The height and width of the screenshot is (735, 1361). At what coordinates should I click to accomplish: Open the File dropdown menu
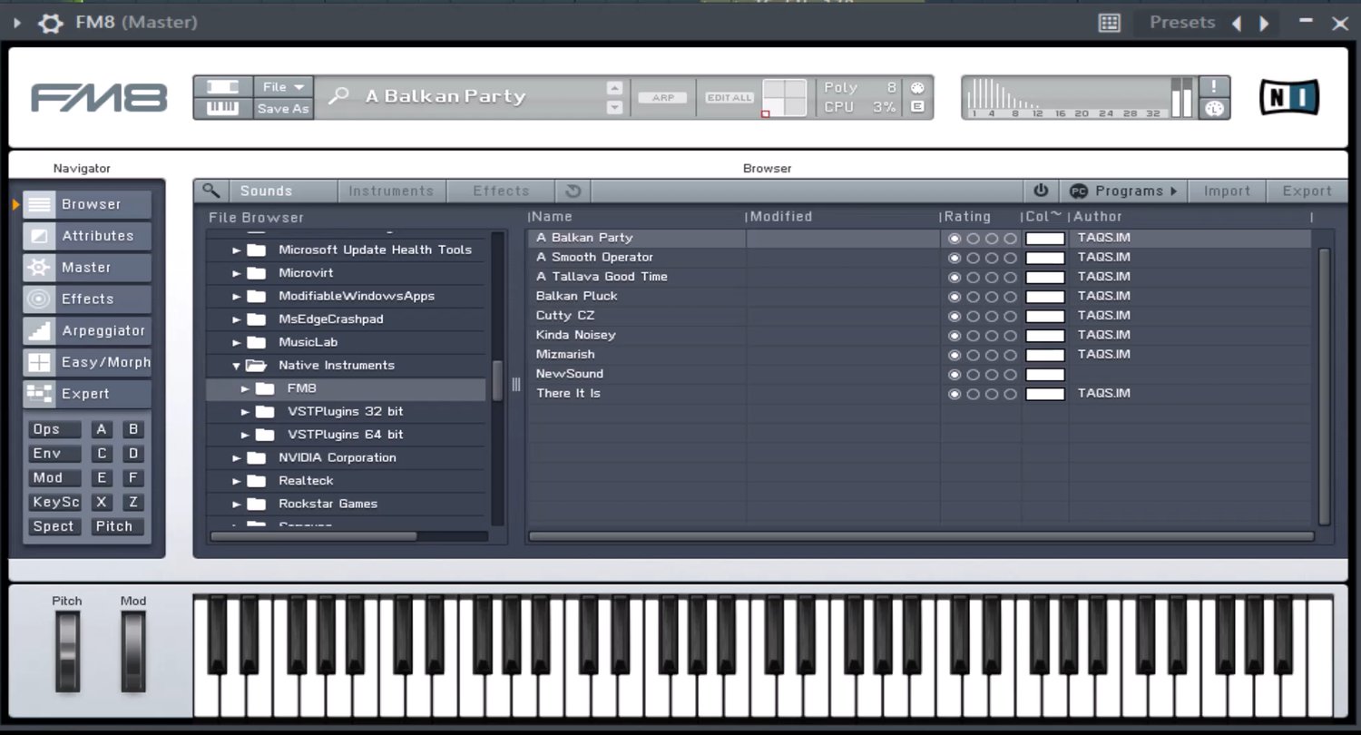283,87
